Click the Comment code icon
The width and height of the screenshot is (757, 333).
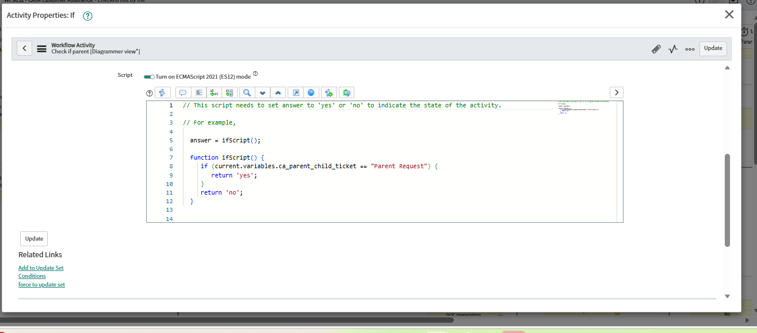(x=182, y=92)
